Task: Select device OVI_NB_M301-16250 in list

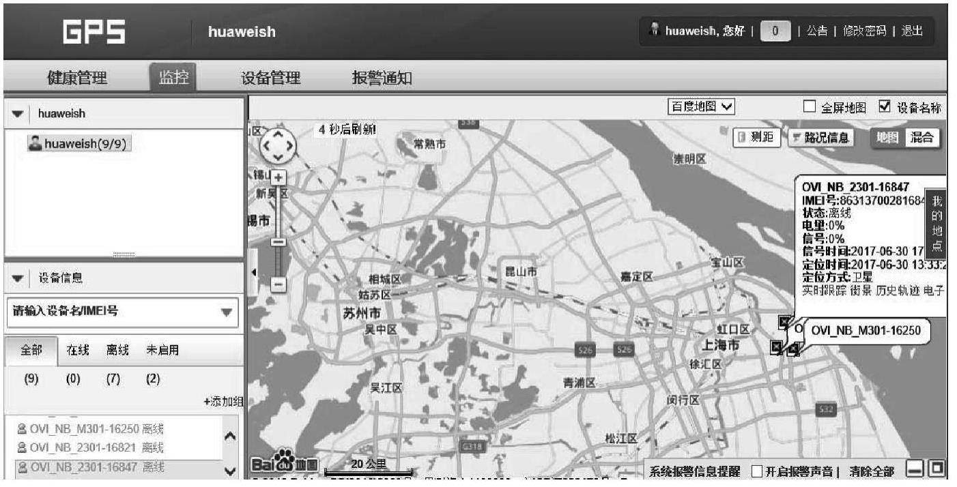Action: 91,429
